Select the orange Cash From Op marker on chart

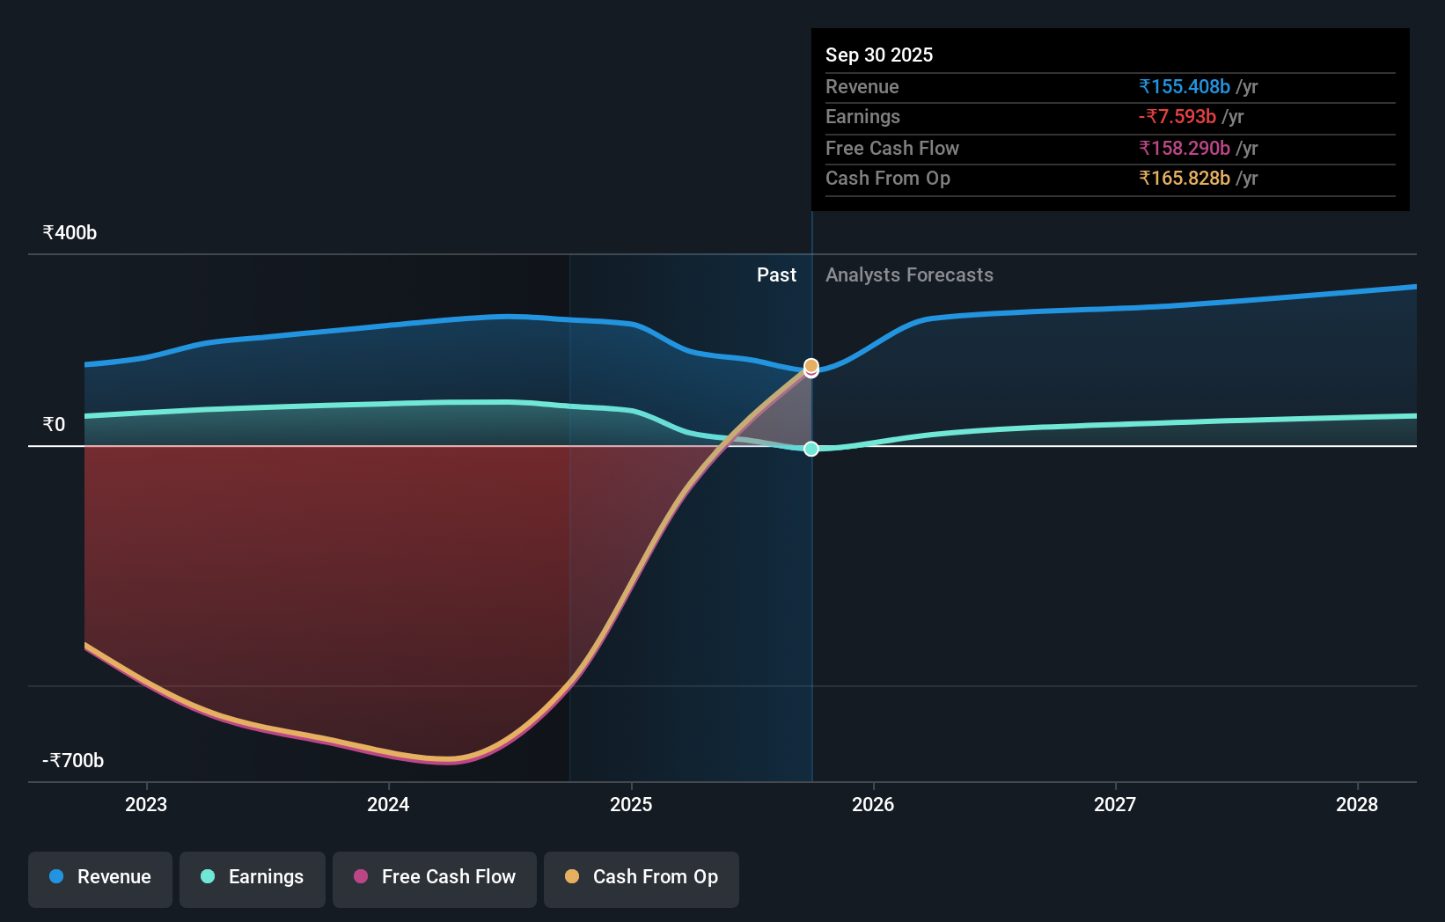coord(811,364)
